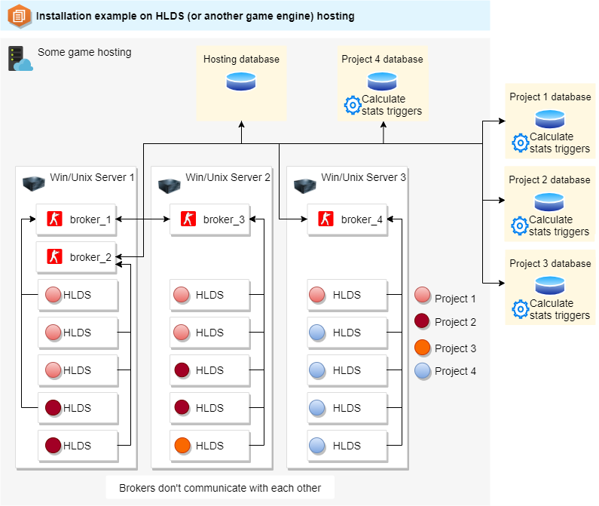Click the dark red Project 2 legend circle
The image size is (599, 506).
pos(422,321)
